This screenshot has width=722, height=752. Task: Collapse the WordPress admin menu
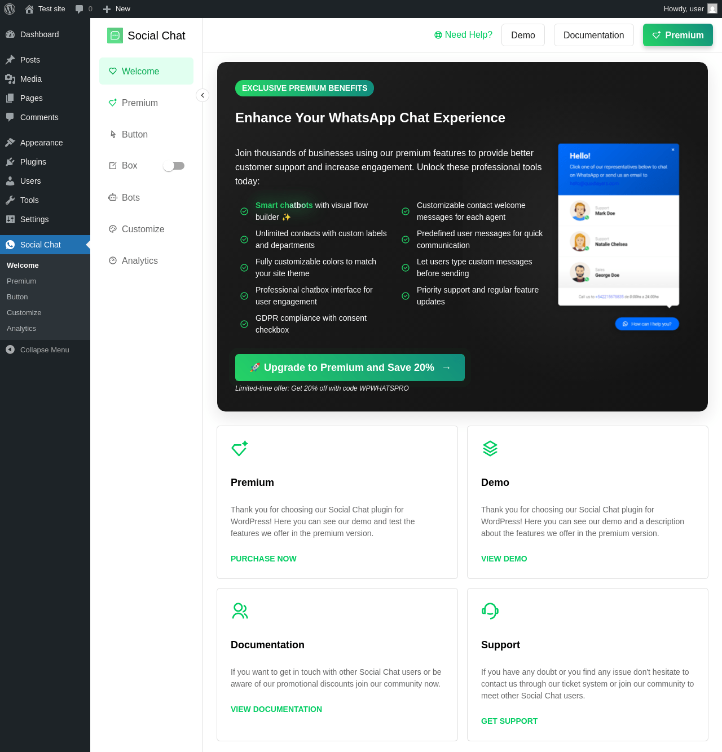tap(45, 350)
